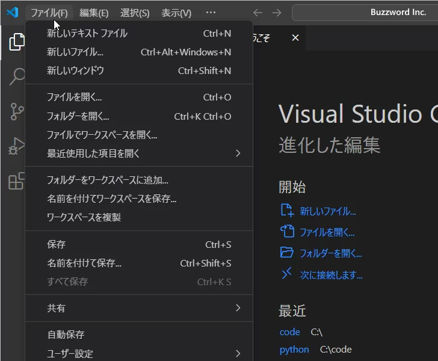The image size is (438, 361).
Task: Click the new file icon under 開始
Action: point(287,211)
